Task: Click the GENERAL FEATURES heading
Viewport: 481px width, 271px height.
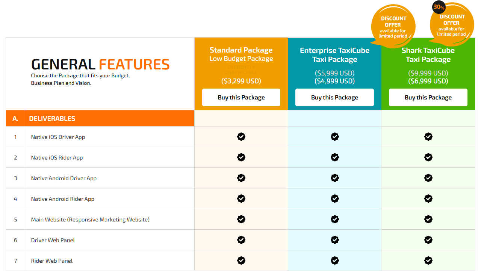Action: tap(100, 65)
